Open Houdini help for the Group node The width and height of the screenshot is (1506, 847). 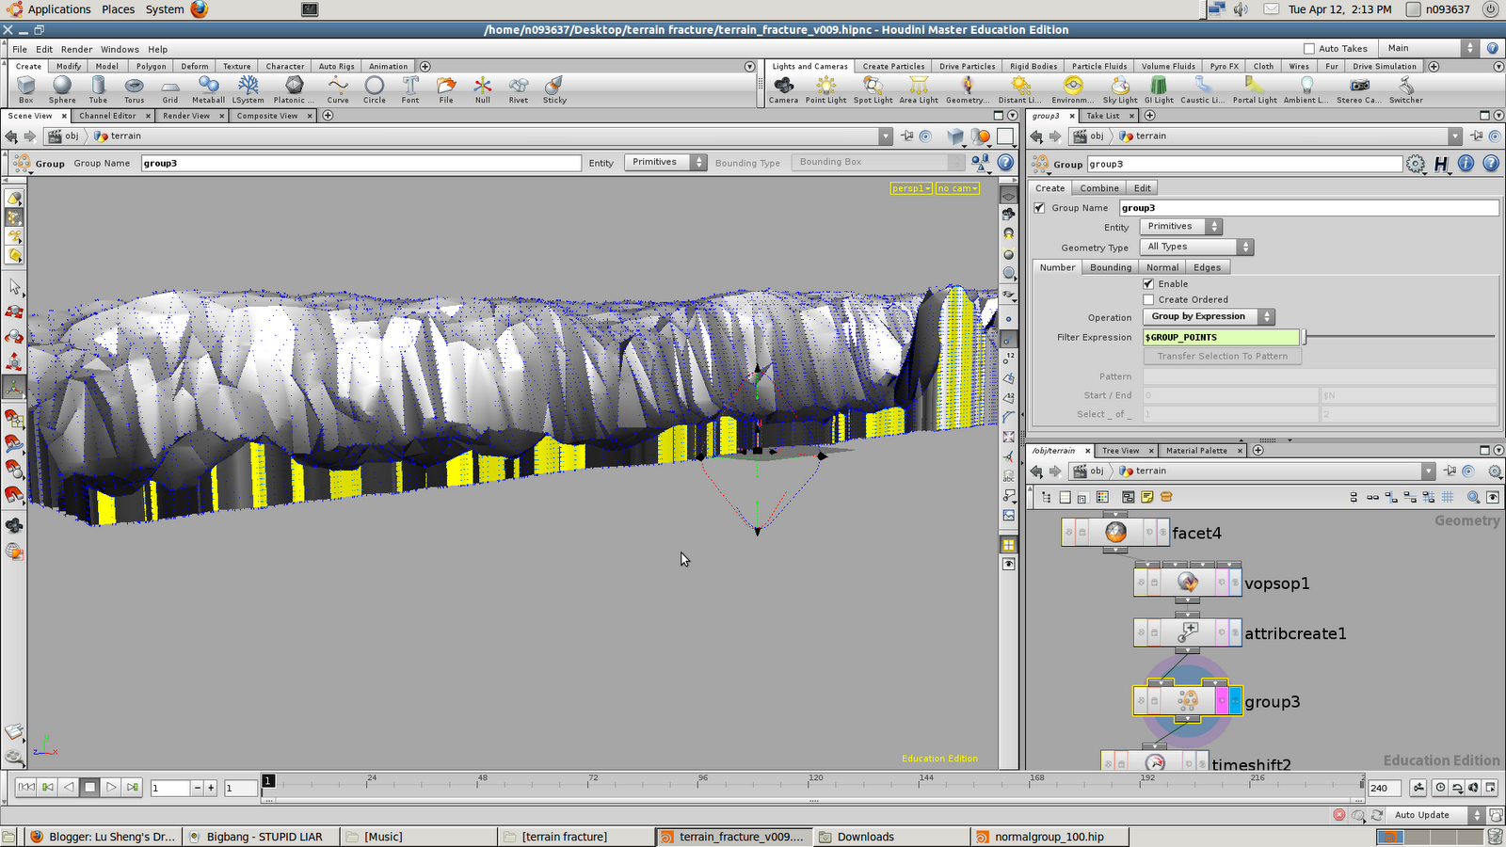(x=1491, y=164)
